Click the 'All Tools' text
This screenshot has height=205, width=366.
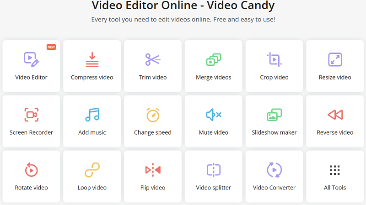pos(335,188)
